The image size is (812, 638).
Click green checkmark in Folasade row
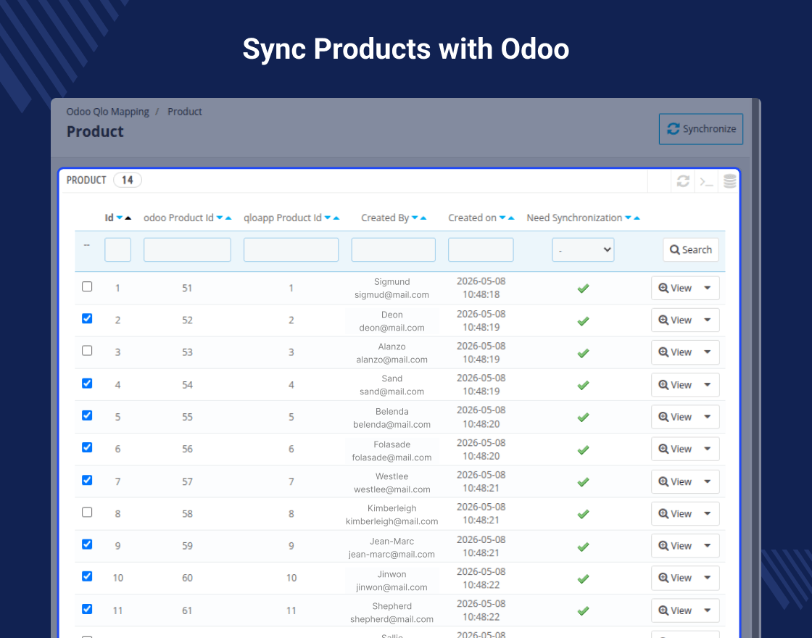[x=583, y=450]
